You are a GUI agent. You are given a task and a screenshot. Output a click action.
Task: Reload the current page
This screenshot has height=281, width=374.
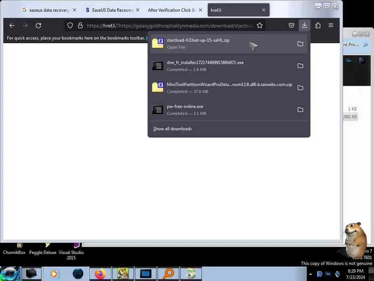38,25
